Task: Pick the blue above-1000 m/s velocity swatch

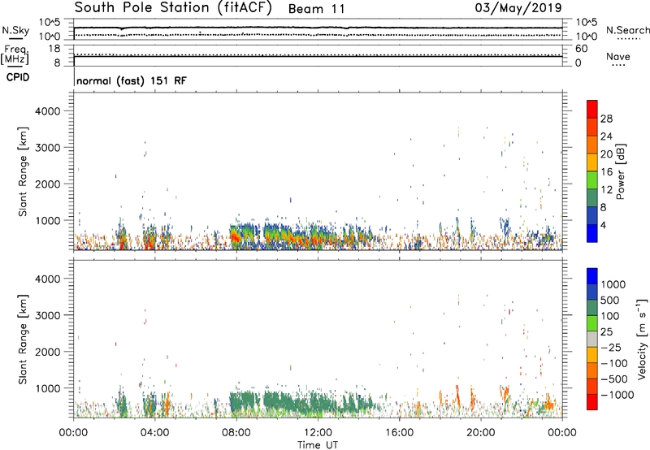Action: click(592, 276)
